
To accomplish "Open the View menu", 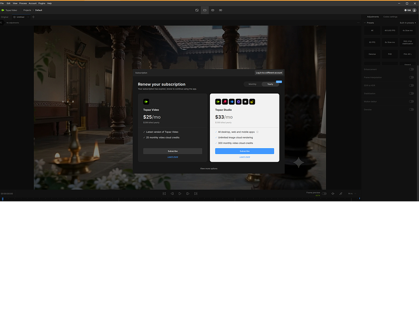I will click(x=15, y=3).
